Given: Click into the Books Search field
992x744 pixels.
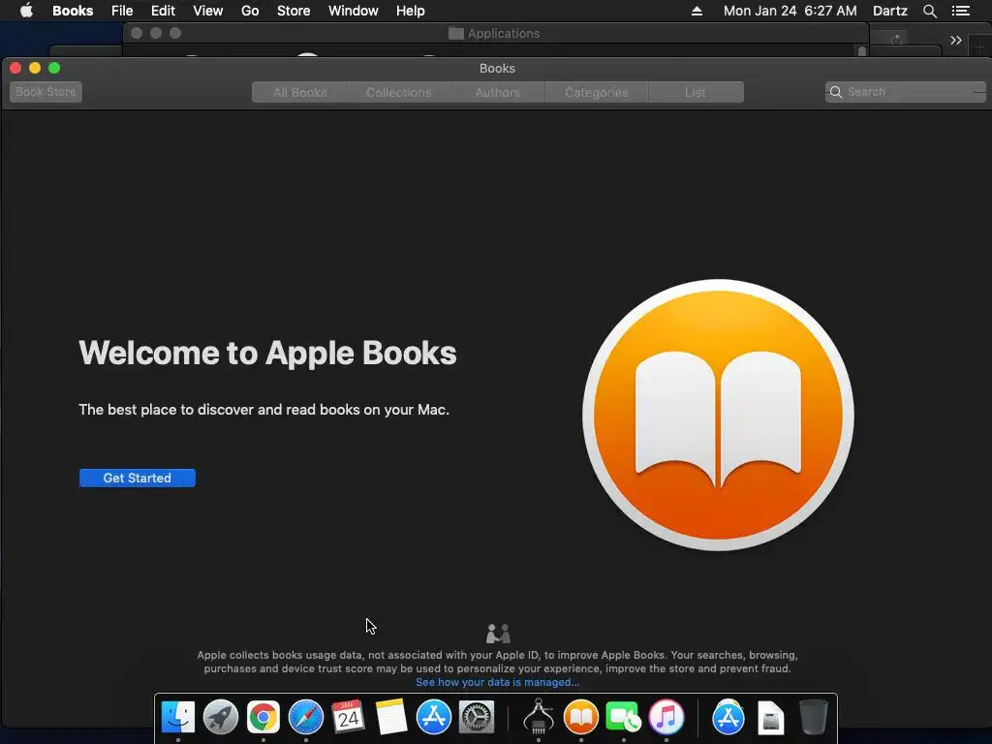Looking at the screenshot, I should [x=906, y=92].
